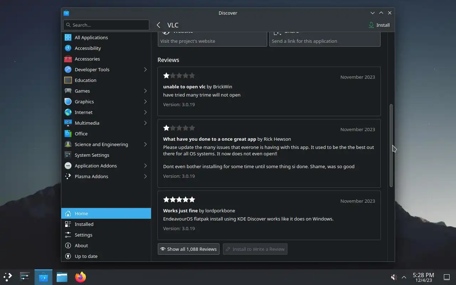Expand the Developer Tools subcategories
Screen dimensions: 456x285
pyautogui.click(x=145, y=69)
